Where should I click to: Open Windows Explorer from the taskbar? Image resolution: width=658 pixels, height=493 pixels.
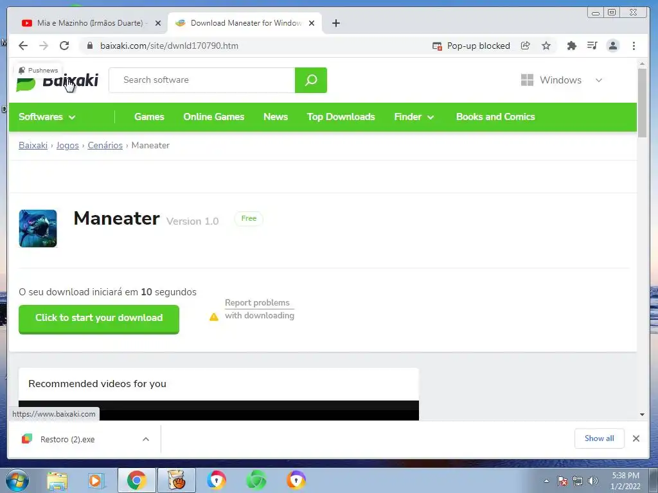[57, 480]
